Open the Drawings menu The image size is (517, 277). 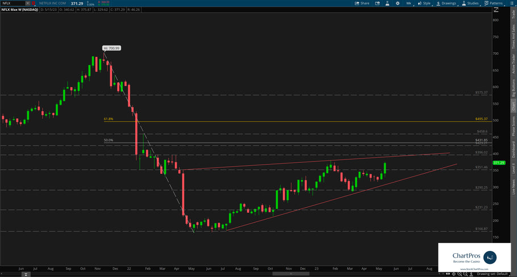(x=447, y=3)
